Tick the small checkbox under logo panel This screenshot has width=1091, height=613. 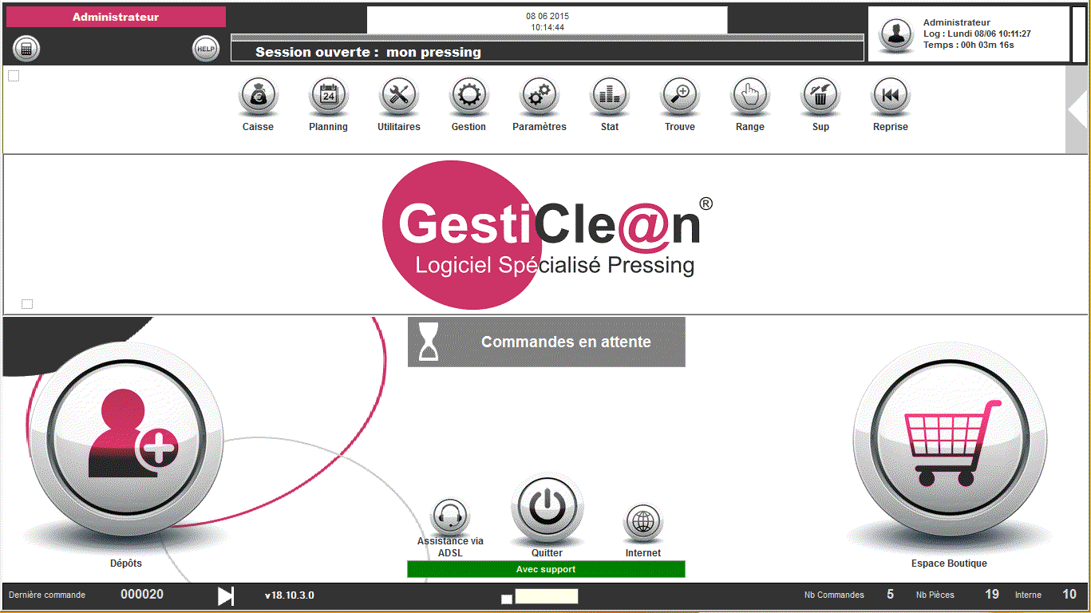pyautogui.click(x=27, y=304)
